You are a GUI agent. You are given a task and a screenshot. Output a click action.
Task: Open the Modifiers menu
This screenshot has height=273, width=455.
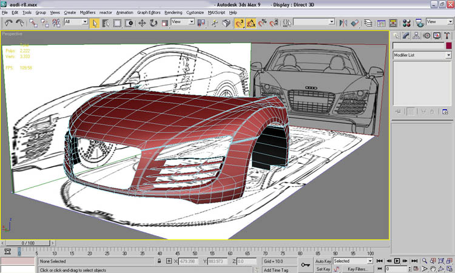87,12
